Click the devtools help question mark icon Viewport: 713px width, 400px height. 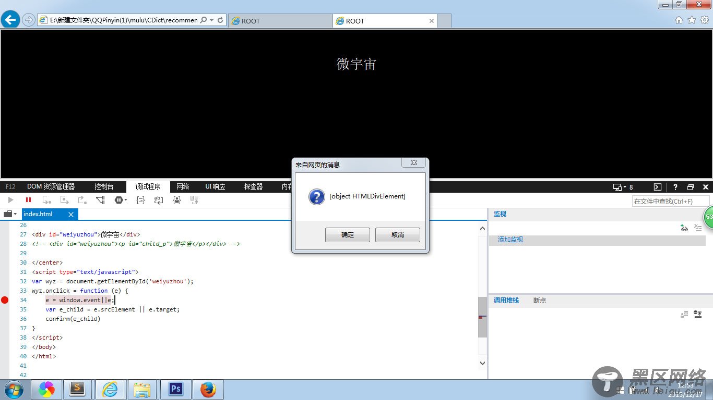pyautogui.click(x=675, y=187)
